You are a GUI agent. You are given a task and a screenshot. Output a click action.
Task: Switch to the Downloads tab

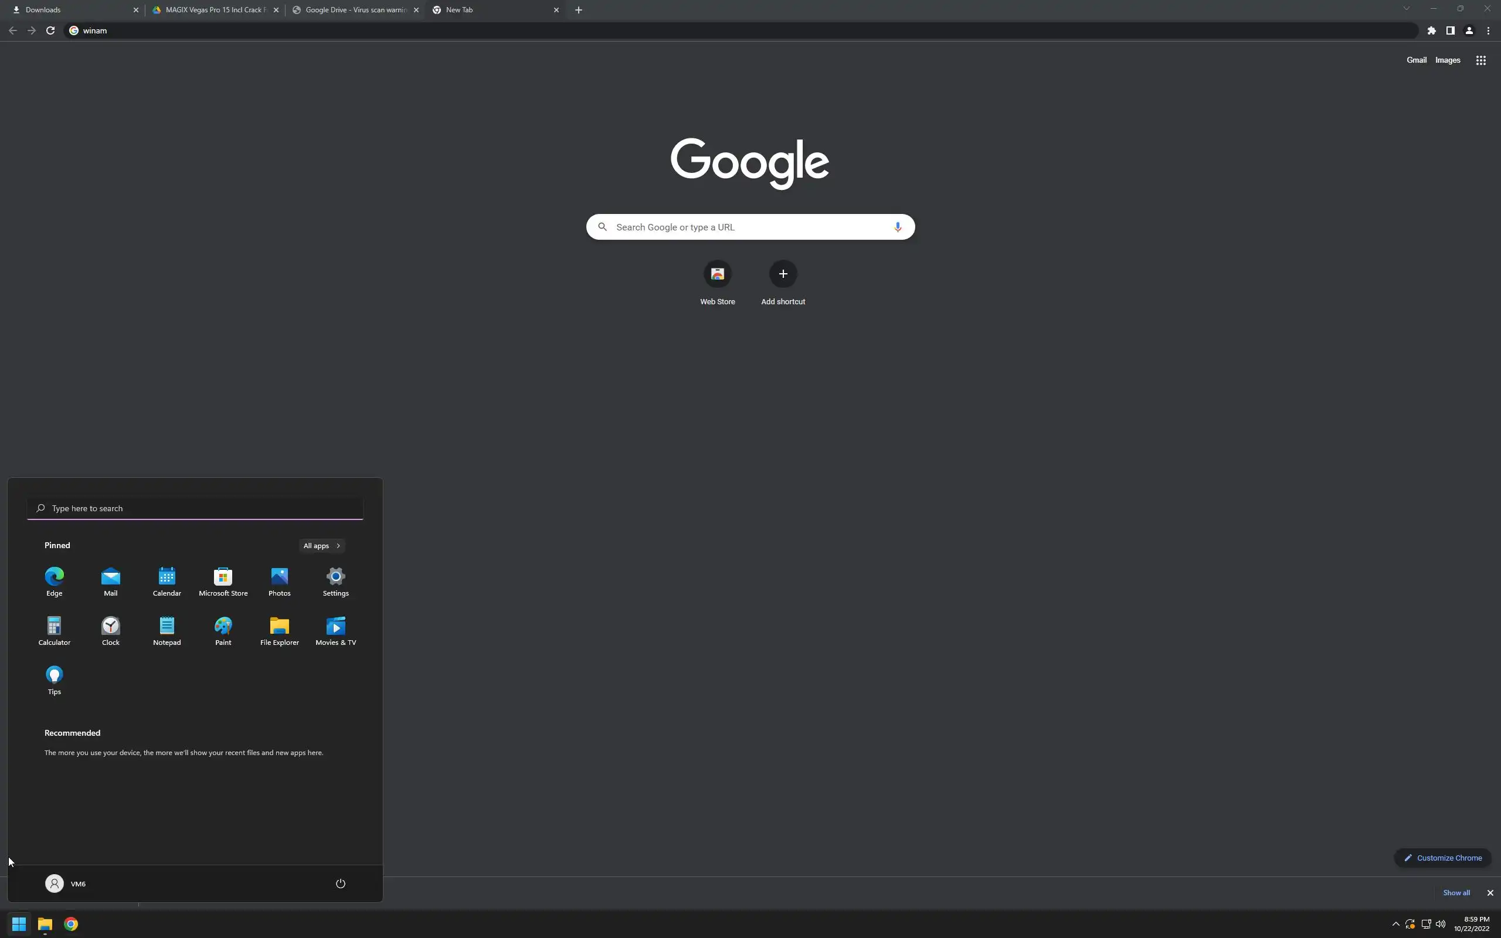[x=72, y=10]
